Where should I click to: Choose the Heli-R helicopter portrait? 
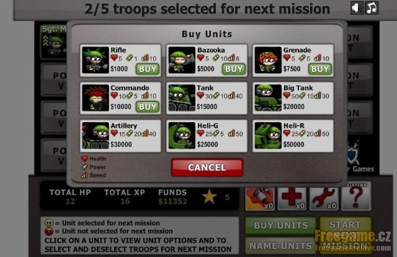coord(268,135)
